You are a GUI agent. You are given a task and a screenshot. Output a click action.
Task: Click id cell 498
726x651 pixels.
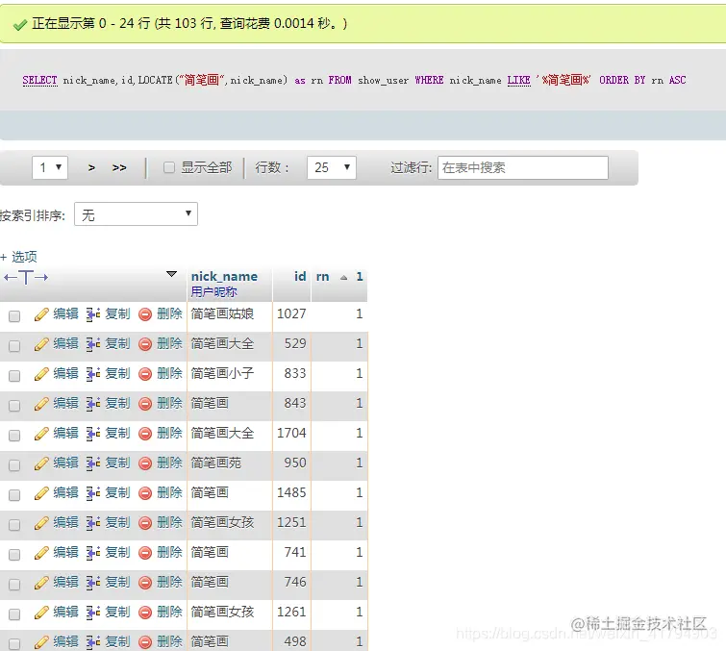[x=295, y=641]
